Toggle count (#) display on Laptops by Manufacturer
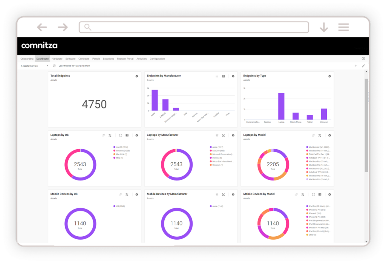 [x=217, y=135]
